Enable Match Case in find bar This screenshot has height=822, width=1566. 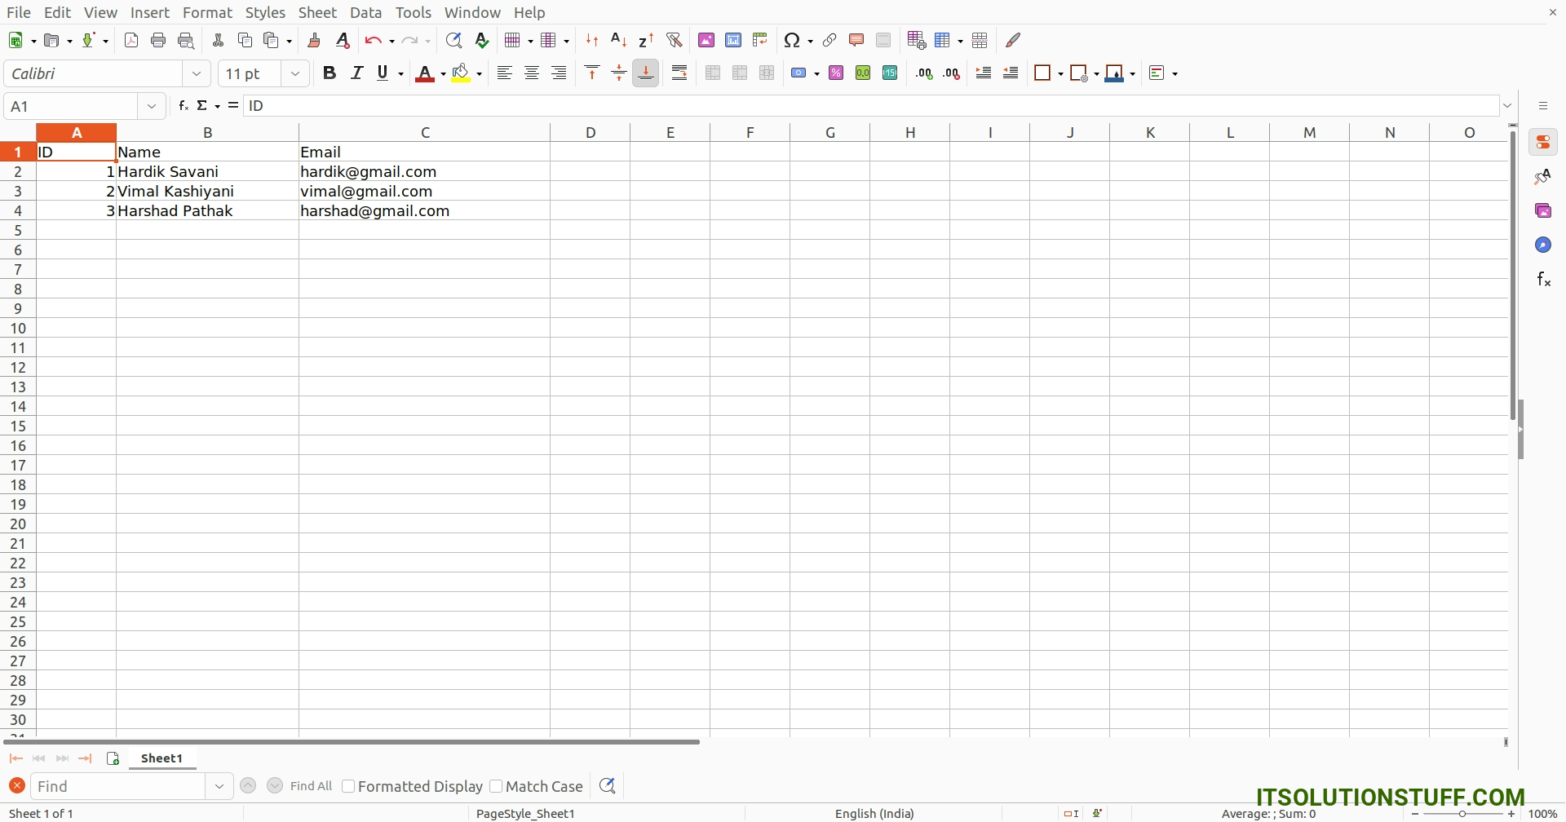[497, 786]
